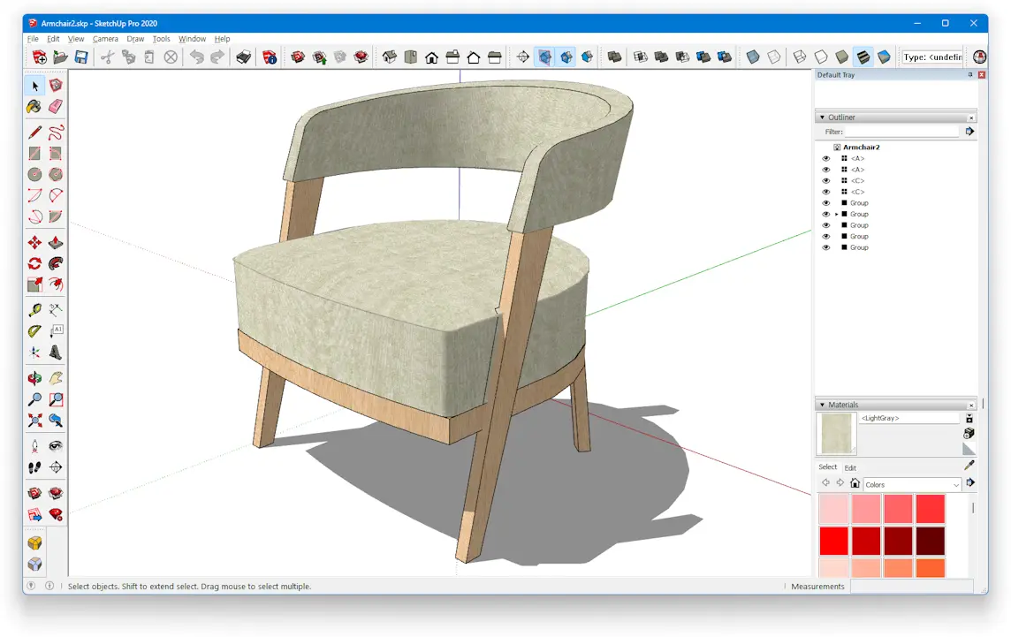1011x637 pixels.
Task: Open Outliner details arrow menu
Action: [x=969, y=132]
